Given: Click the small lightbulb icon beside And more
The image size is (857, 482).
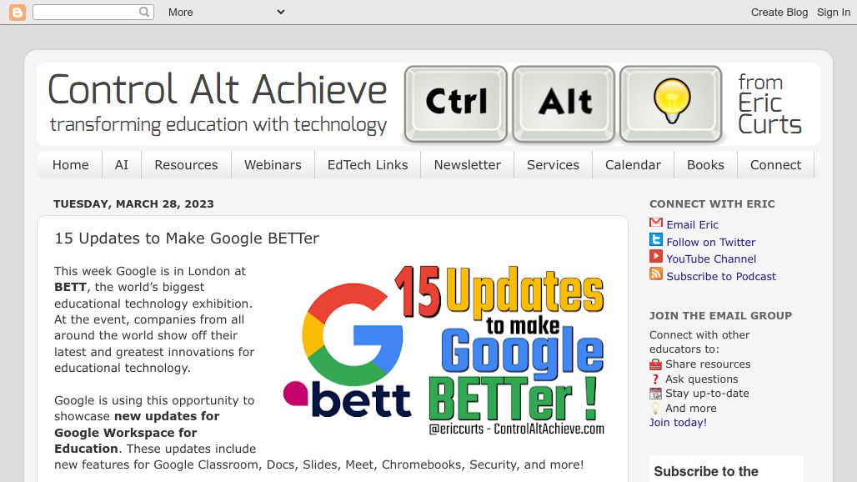Looking at the screenshot, I should (655, 409).
